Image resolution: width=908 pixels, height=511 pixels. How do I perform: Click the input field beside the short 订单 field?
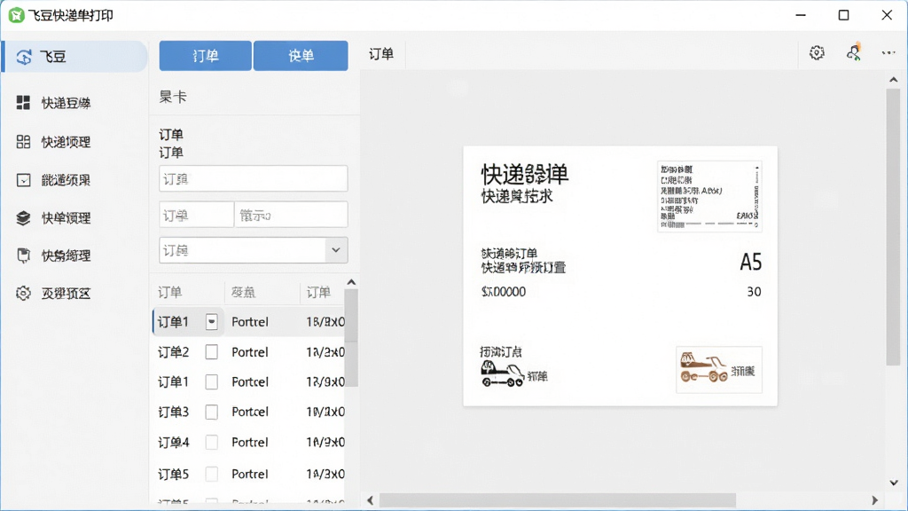(291, 215)
